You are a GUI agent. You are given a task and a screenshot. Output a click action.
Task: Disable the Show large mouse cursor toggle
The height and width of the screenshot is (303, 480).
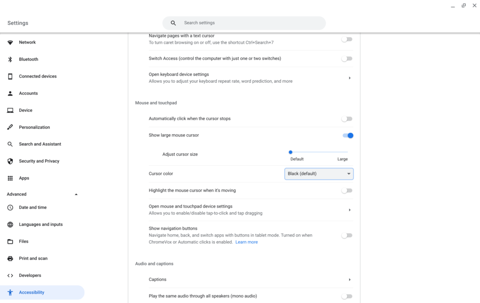tap(347, 136)
